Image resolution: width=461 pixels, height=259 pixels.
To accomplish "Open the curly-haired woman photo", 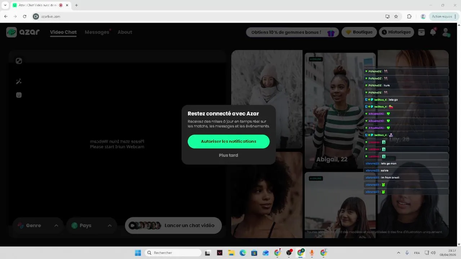I will pos(267,195).
